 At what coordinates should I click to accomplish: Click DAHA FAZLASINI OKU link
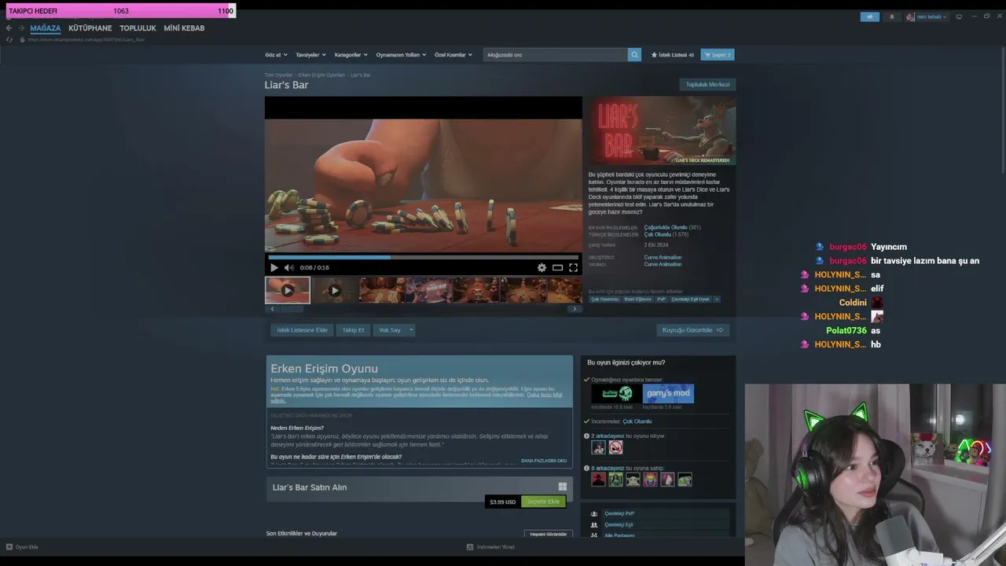pyautogui.click(x=544, y=461)
